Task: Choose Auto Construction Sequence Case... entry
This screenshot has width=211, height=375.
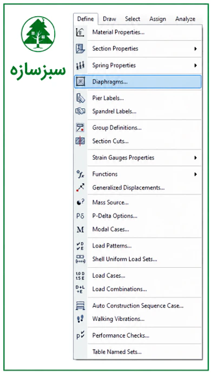Action: click(138, 306)
